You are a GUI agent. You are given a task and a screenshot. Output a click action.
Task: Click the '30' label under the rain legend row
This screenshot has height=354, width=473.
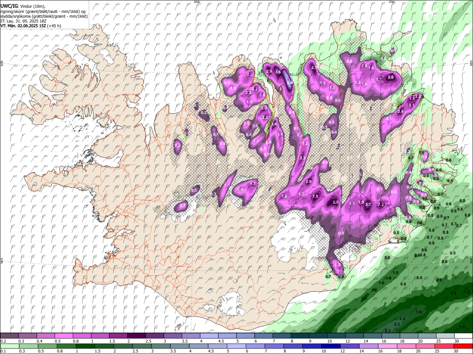coord(457,351)
